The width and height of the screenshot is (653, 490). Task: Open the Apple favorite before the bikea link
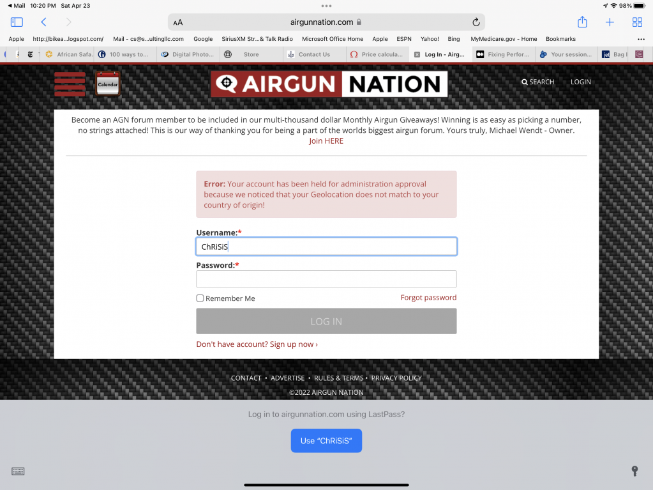point(16,39)
